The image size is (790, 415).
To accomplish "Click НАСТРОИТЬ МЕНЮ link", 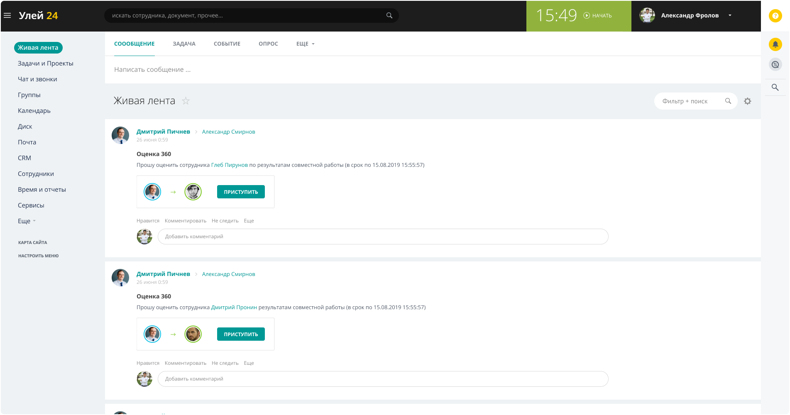I will coord(38,256).
